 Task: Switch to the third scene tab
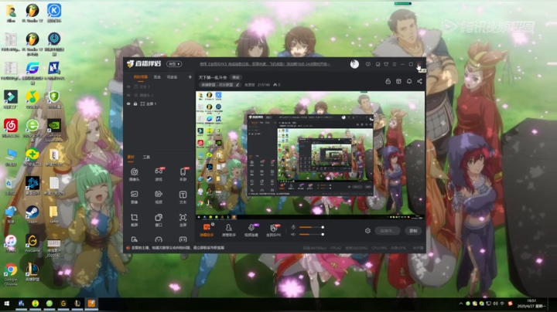tap(172, 77)
